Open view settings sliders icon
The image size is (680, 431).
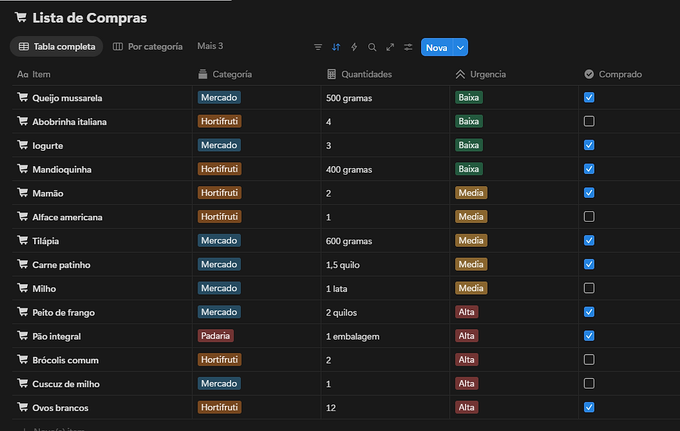coord(408,47)
